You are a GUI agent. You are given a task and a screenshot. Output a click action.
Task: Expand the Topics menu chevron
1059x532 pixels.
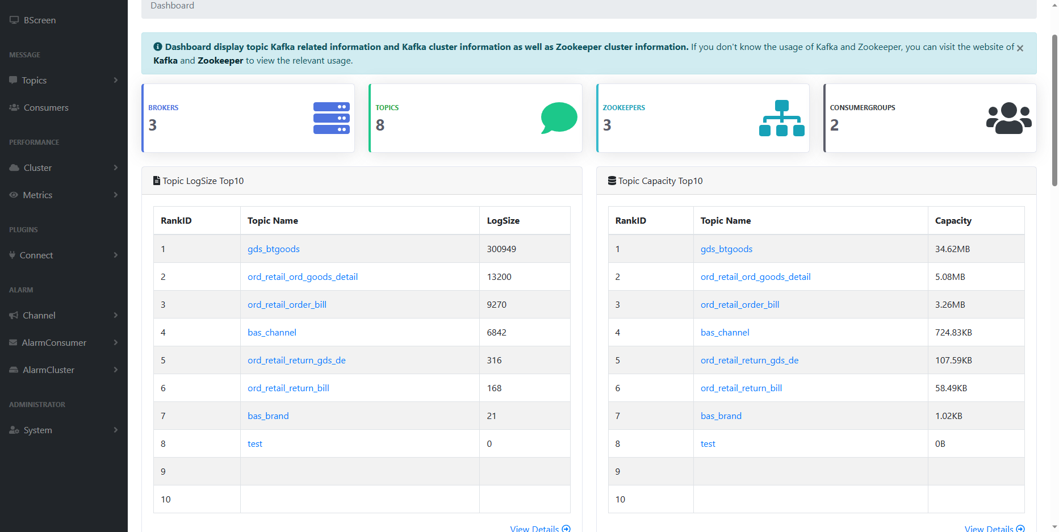tap(116, 80)
